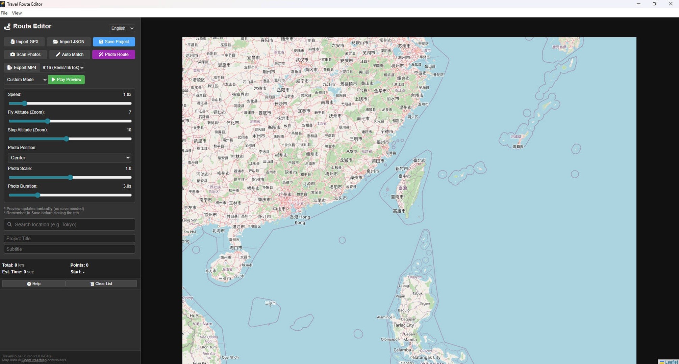The image size is (679, 364).
Task: Click the Travel Route Editor title bar app icon
Action: pos(3,4)
